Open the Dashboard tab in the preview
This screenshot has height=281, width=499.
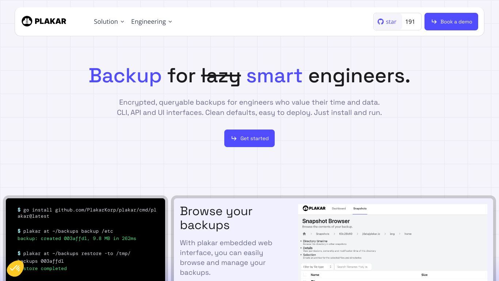coord(339,209)
